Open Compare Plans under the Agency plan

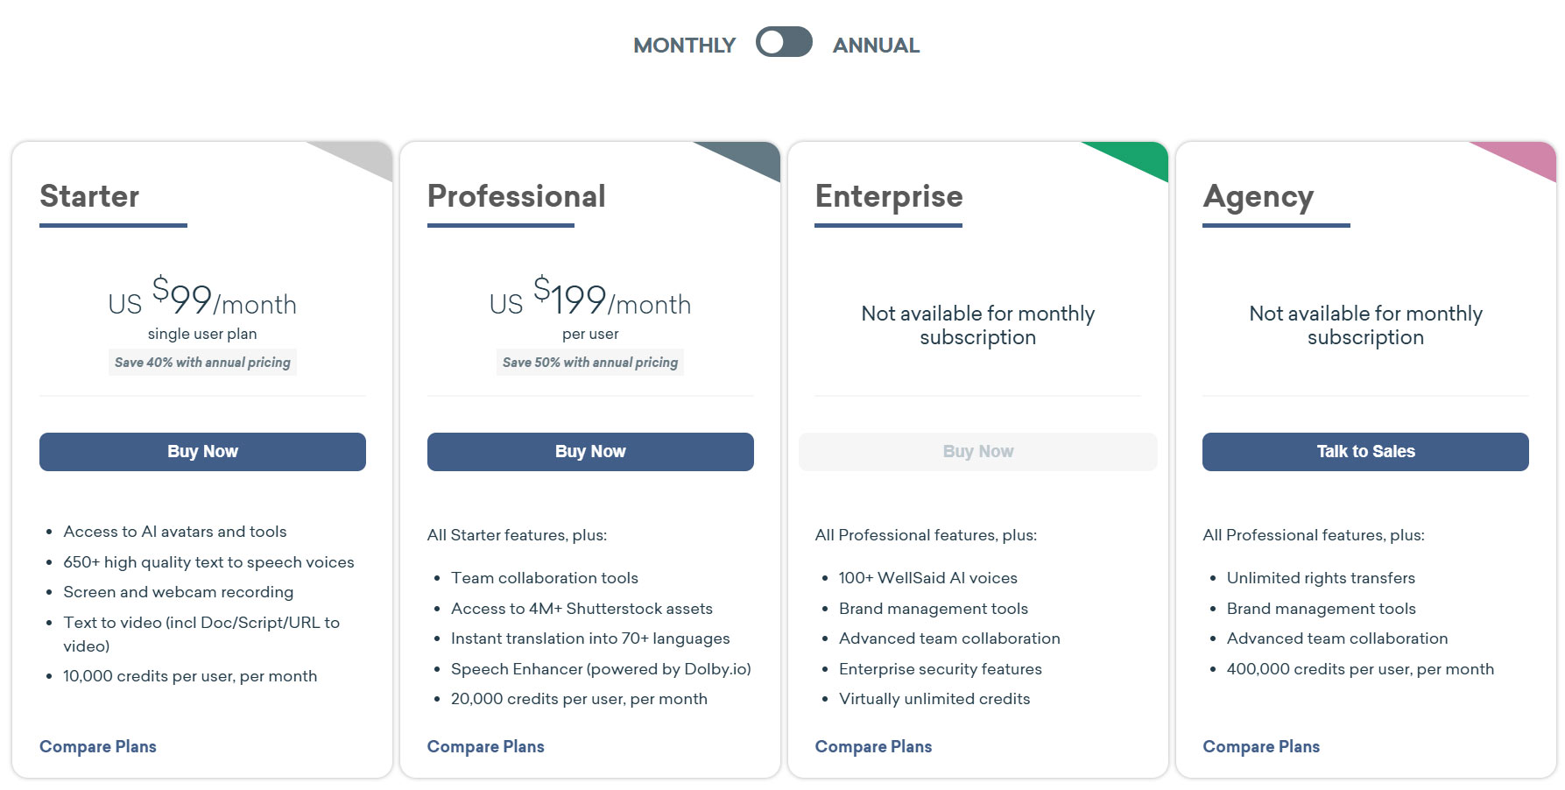1261,746
